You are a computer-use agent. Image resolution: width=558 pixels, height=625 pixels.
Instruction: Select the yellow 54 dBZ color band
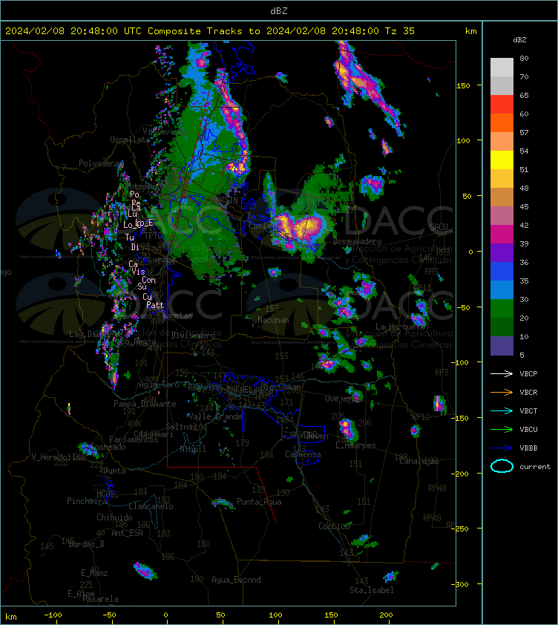502,160
